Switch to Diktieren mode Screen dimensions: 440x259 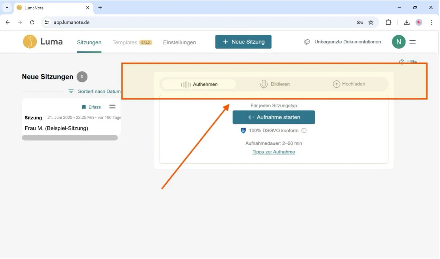(275, 84)
